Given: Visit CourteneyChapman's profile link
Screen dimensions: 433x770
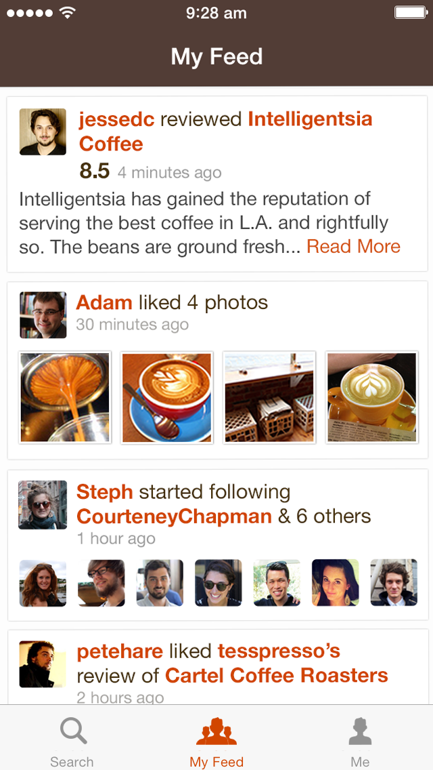Looking at the screenshot, I should click(174, 516).
